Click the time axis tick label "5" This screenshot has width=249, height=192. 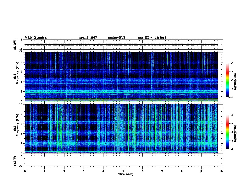(123, 171)
